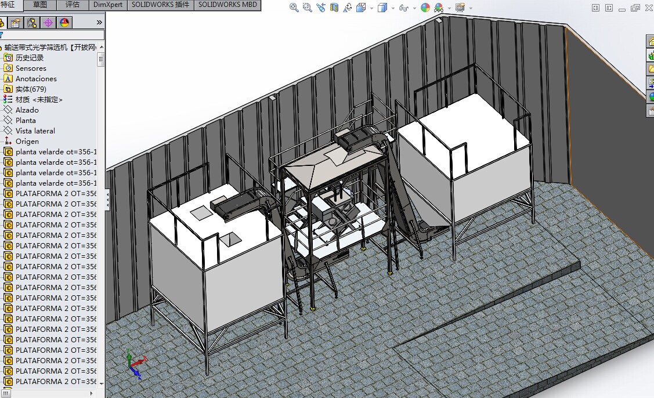Collapse feature tree panel via splitter arrows
The image size is (654, 398).
point(107,198)
